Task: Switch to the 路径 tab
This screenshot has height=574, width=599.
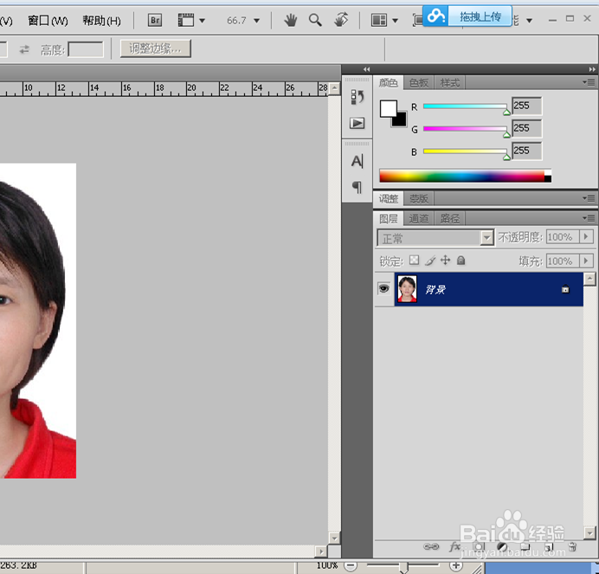Action: tap(449, 218)
